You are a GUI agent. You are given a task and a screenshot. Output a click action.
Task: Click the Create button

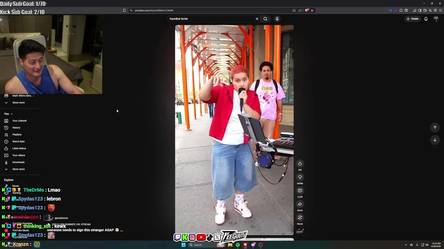coord(412,19)
